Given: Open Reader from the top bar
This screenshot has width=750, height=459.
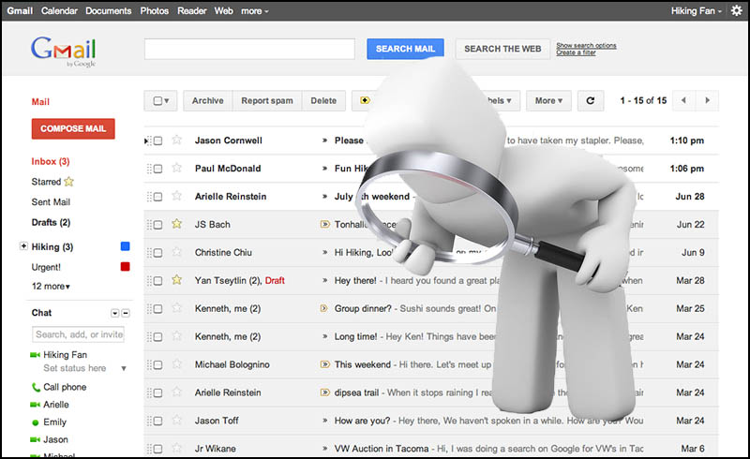Looking at the screenshot, I should [x=192, y=10].
